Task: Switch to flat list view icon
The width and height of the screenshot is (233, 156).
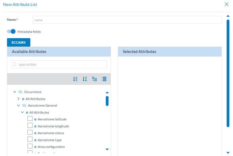Action: [x=104, y=79]
